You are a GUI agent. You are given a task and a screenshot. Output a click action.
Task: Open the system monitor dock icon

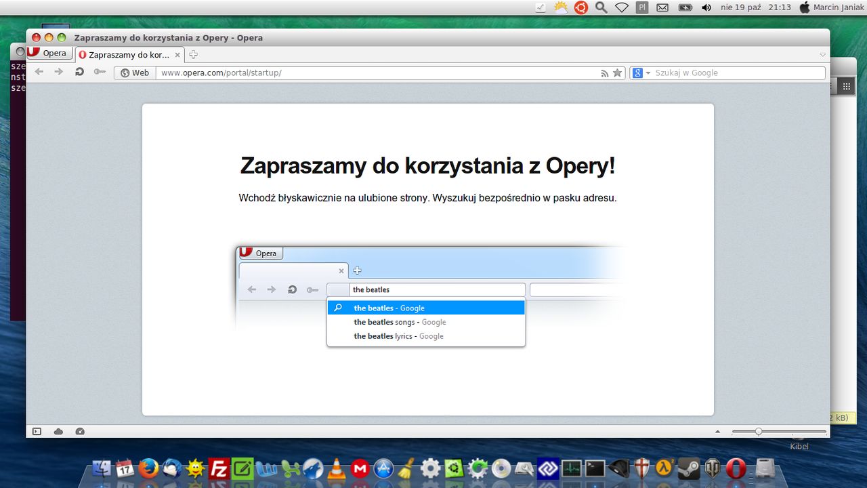click(572, 468)
